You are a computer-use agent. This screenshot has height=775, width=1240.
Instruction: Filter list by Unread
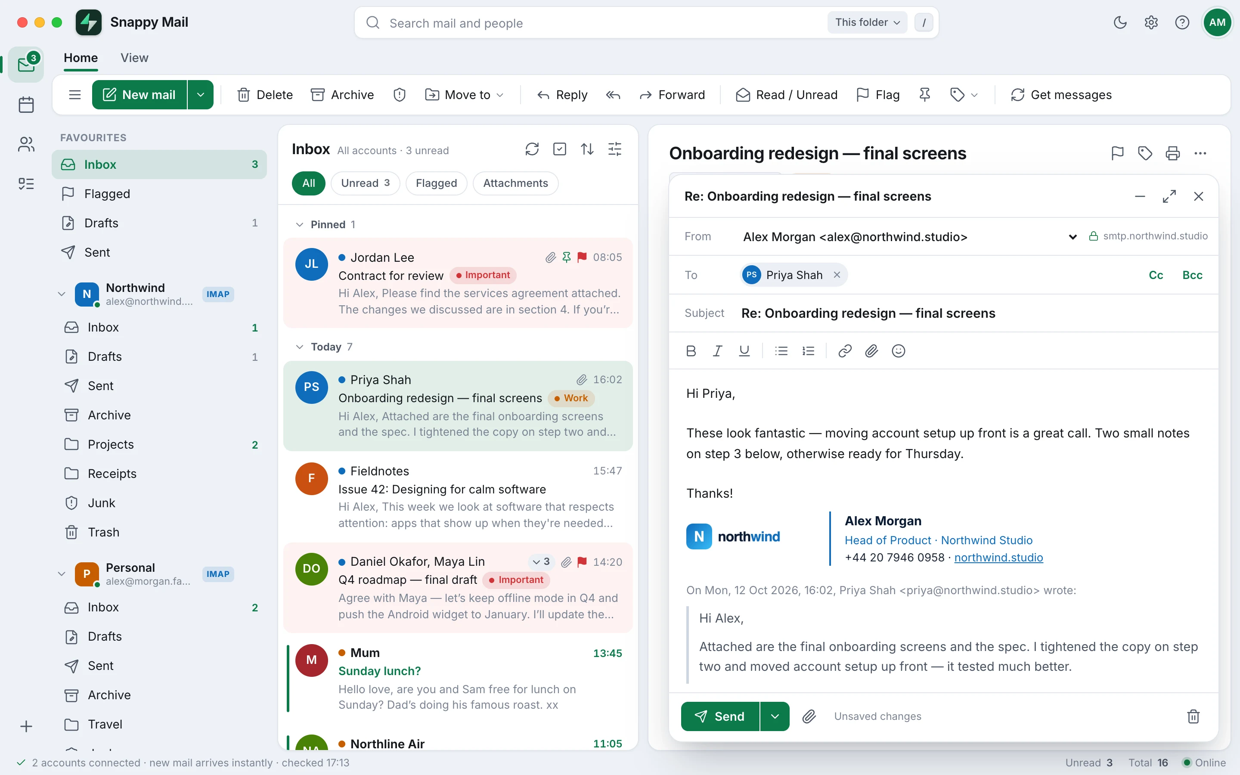(366, 183)
